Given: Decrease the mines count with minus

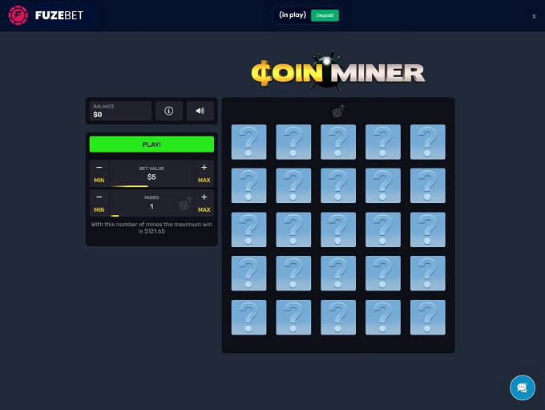Looking at the screenshot, I should 99,197.
